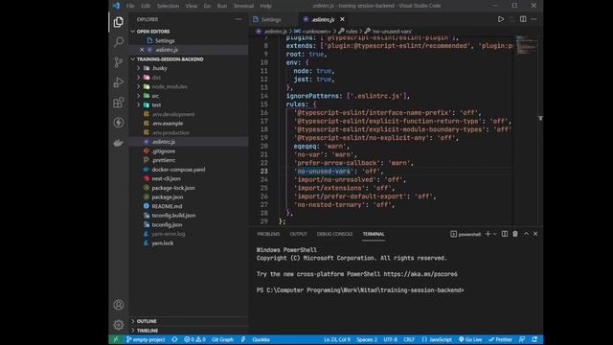613x345 pixels.
Task: Switch to the Output panel tab
Action: 298,234
